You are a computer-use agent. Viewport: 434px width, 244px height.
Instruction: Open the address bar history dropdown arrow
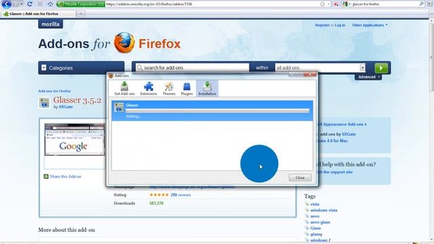(328, 4)
